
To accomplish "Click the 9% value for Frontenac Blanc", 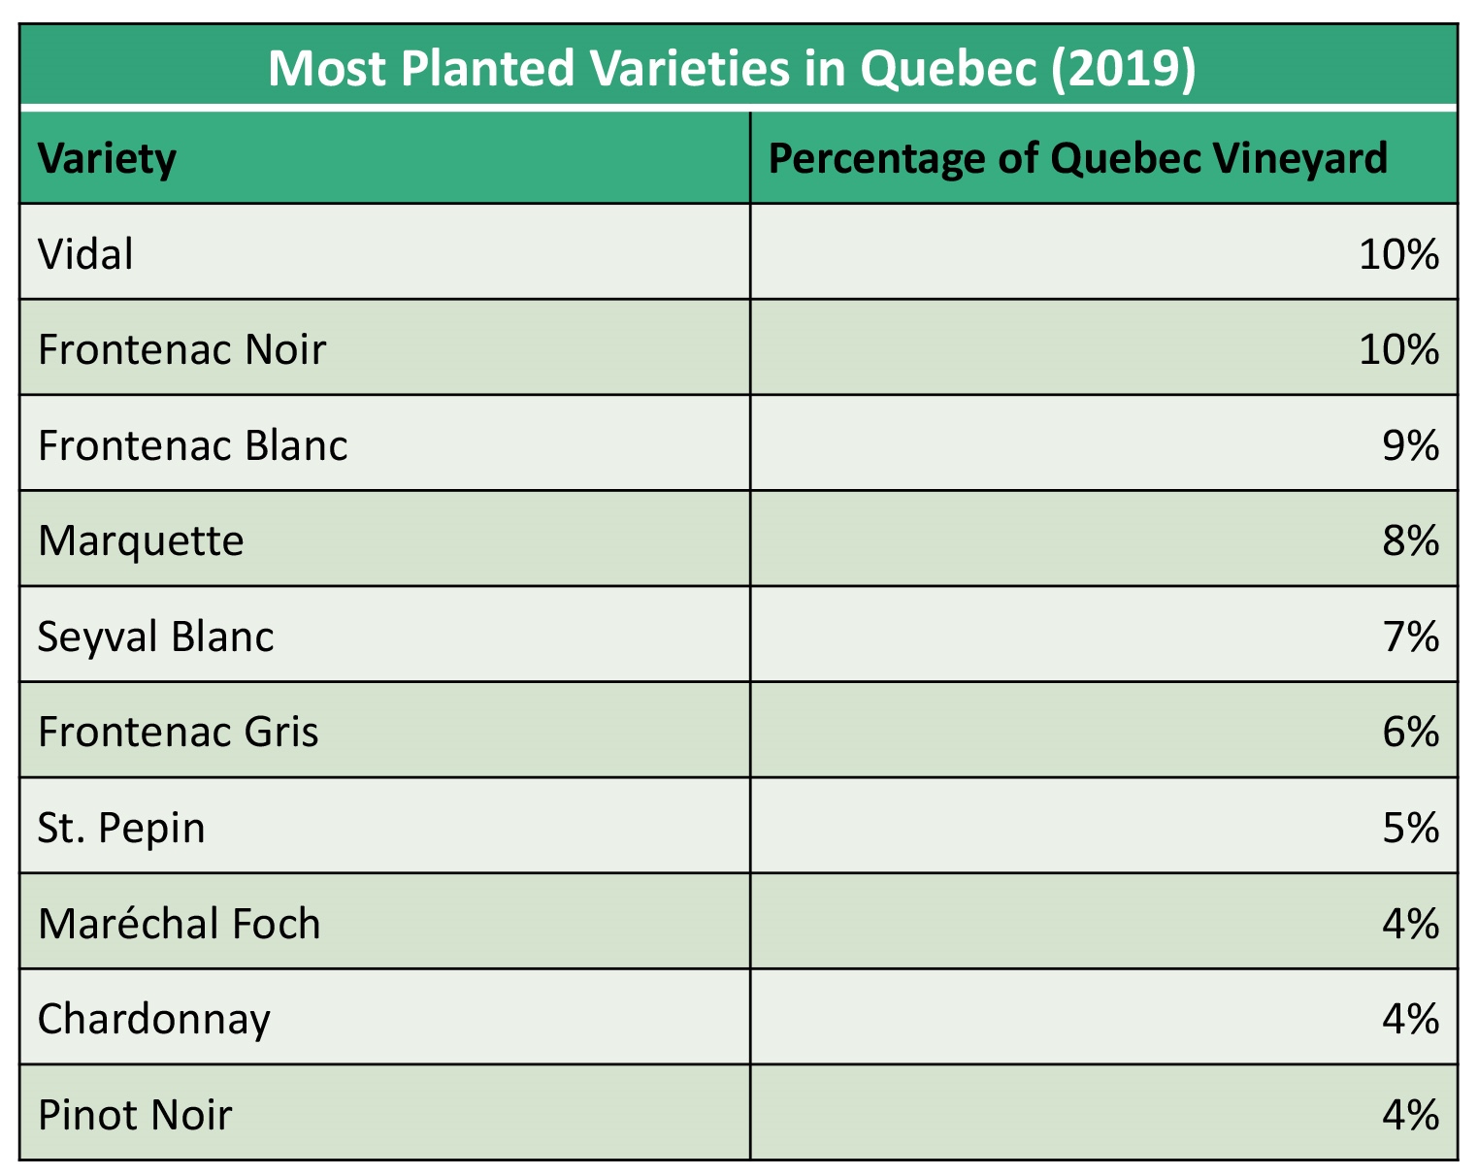I will pyautogui.click(x=1410, y=445).
